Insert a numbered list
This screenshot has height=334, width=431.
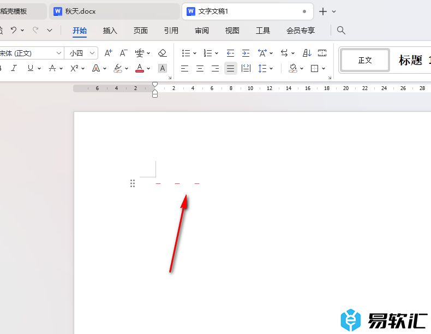(x=207, y=53)
